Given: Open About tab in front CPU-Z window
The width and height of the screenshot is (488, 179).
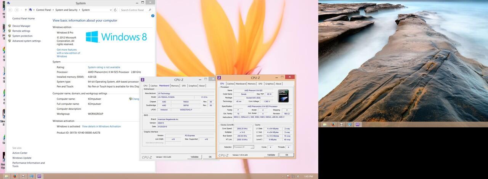Looking at the screenshot, I should pos(279,84).
